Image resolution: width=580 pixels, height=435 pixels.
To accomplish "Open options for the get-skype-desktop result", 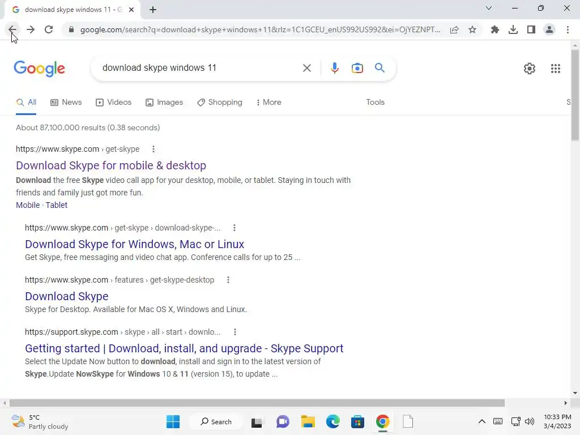I will pos(228,280).
